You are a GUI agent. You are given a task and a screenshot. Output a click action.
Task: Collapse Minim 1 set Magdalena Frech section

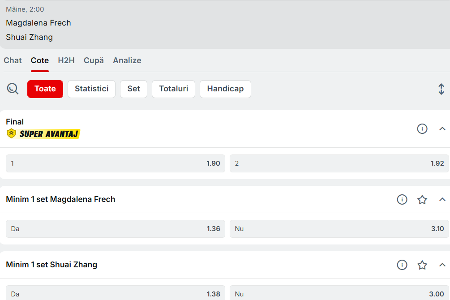(x=442, y=200)
